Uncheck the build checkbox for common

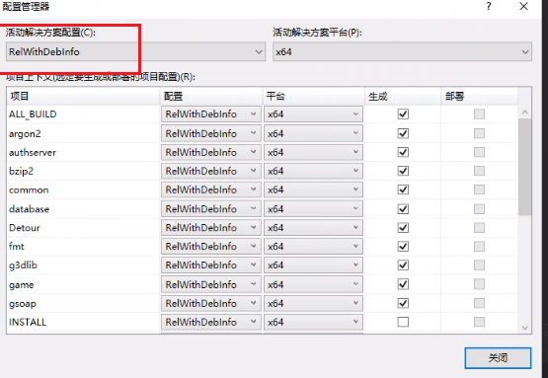pos(403,189)
